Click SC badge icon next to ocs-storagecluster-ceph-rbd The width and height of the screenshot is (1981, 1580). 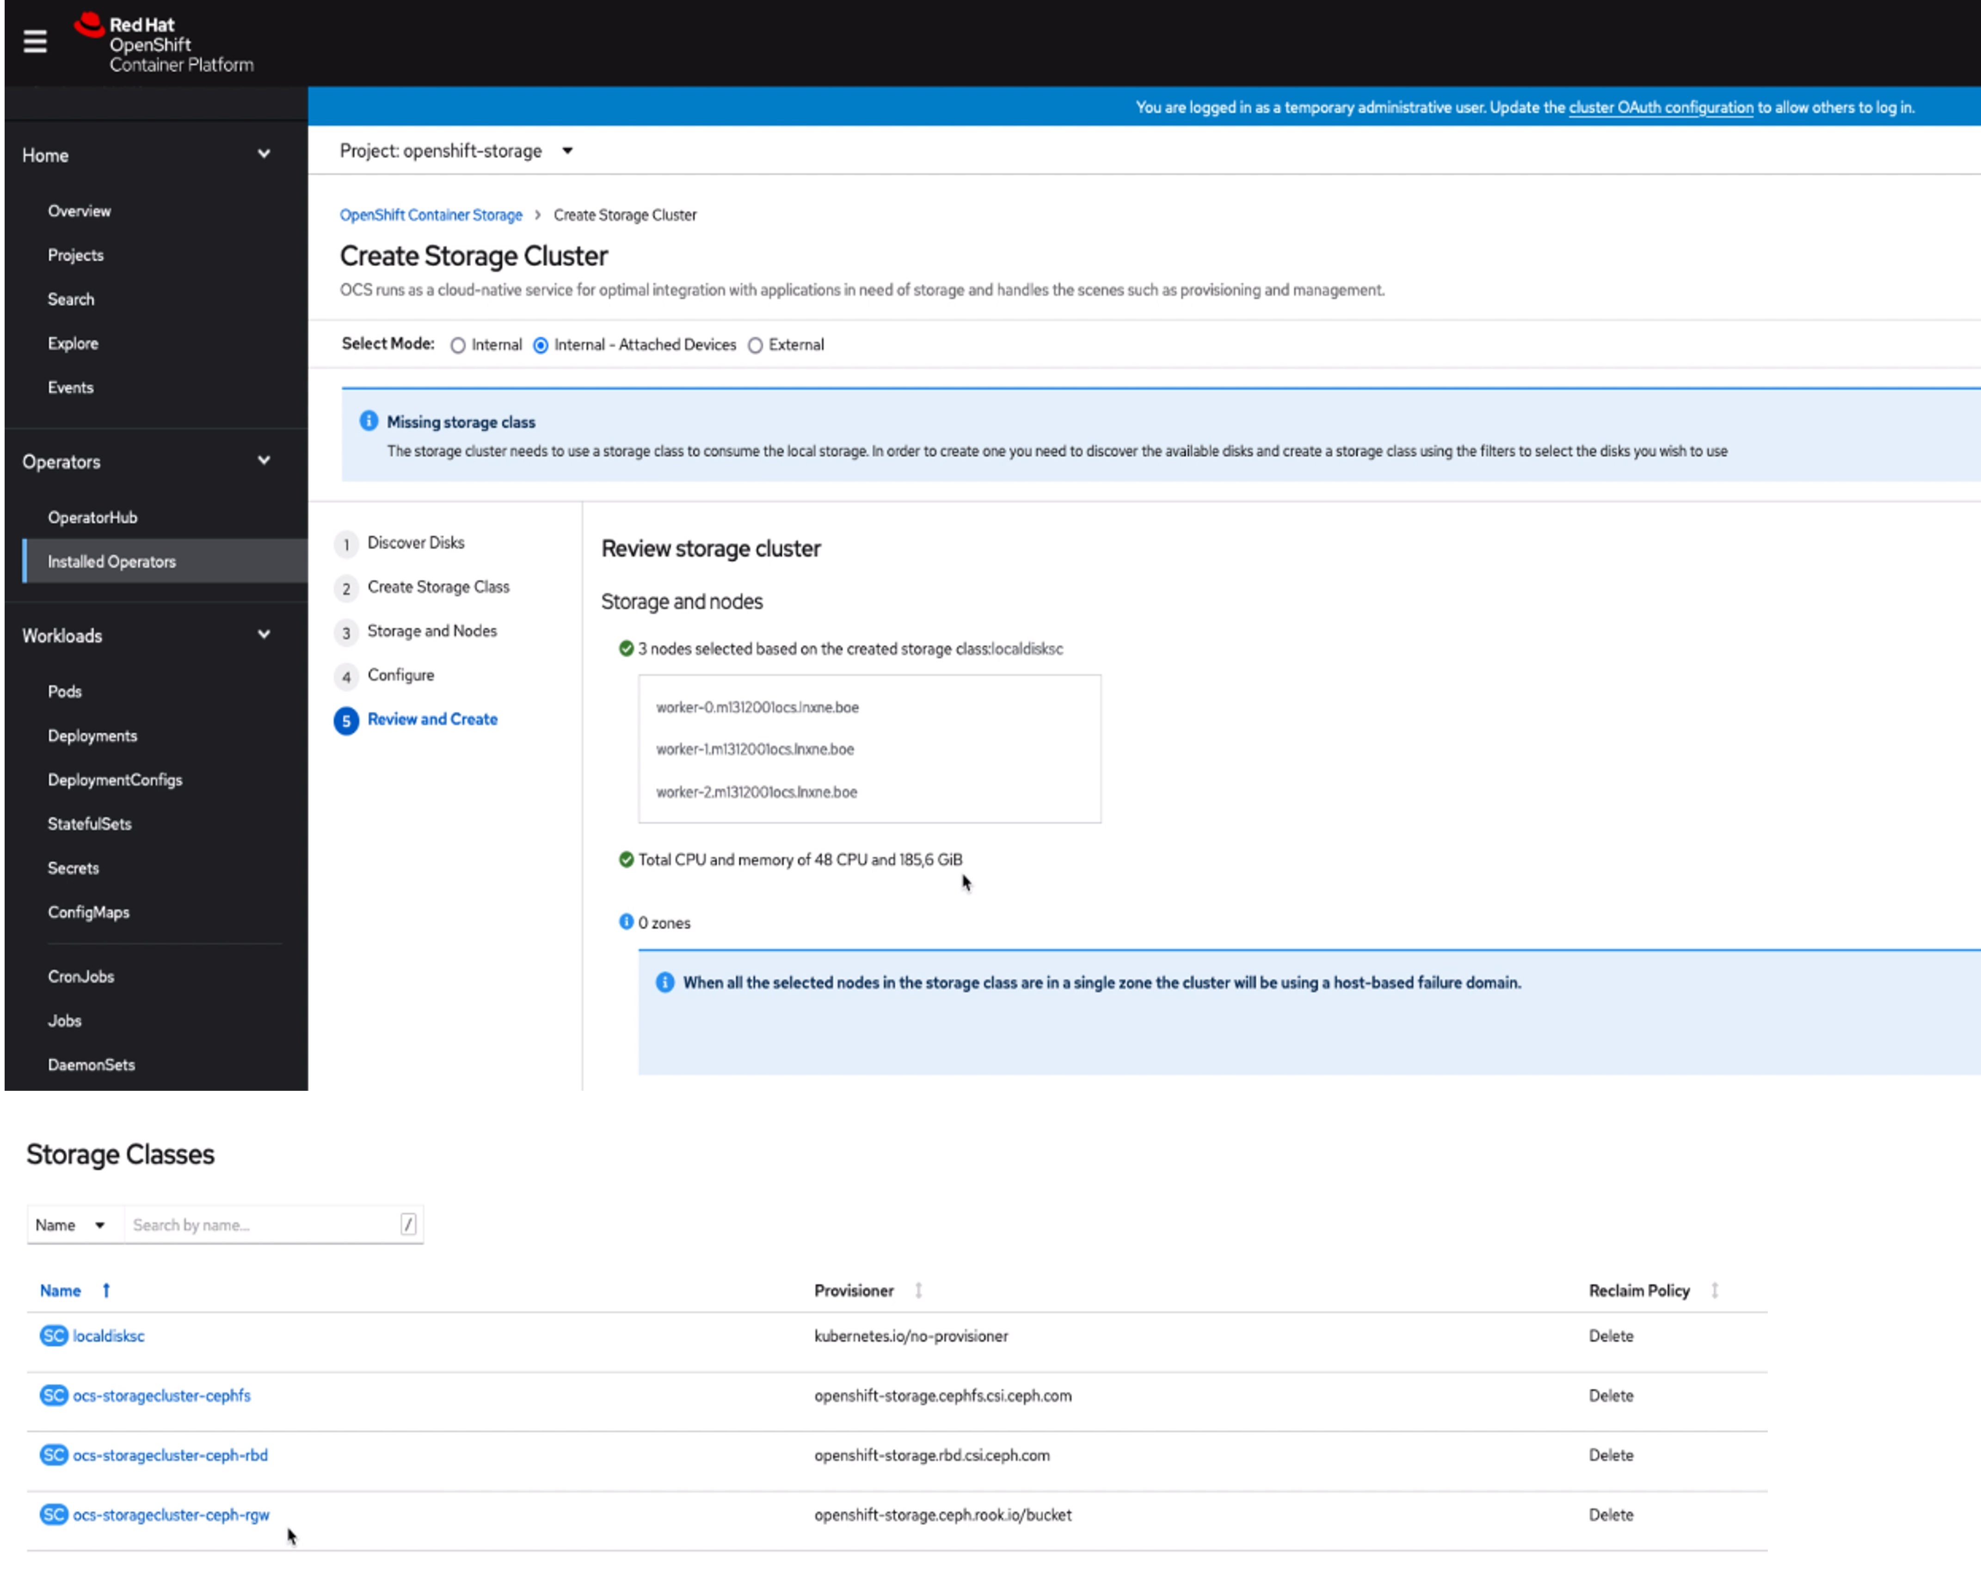point(54,1455)
